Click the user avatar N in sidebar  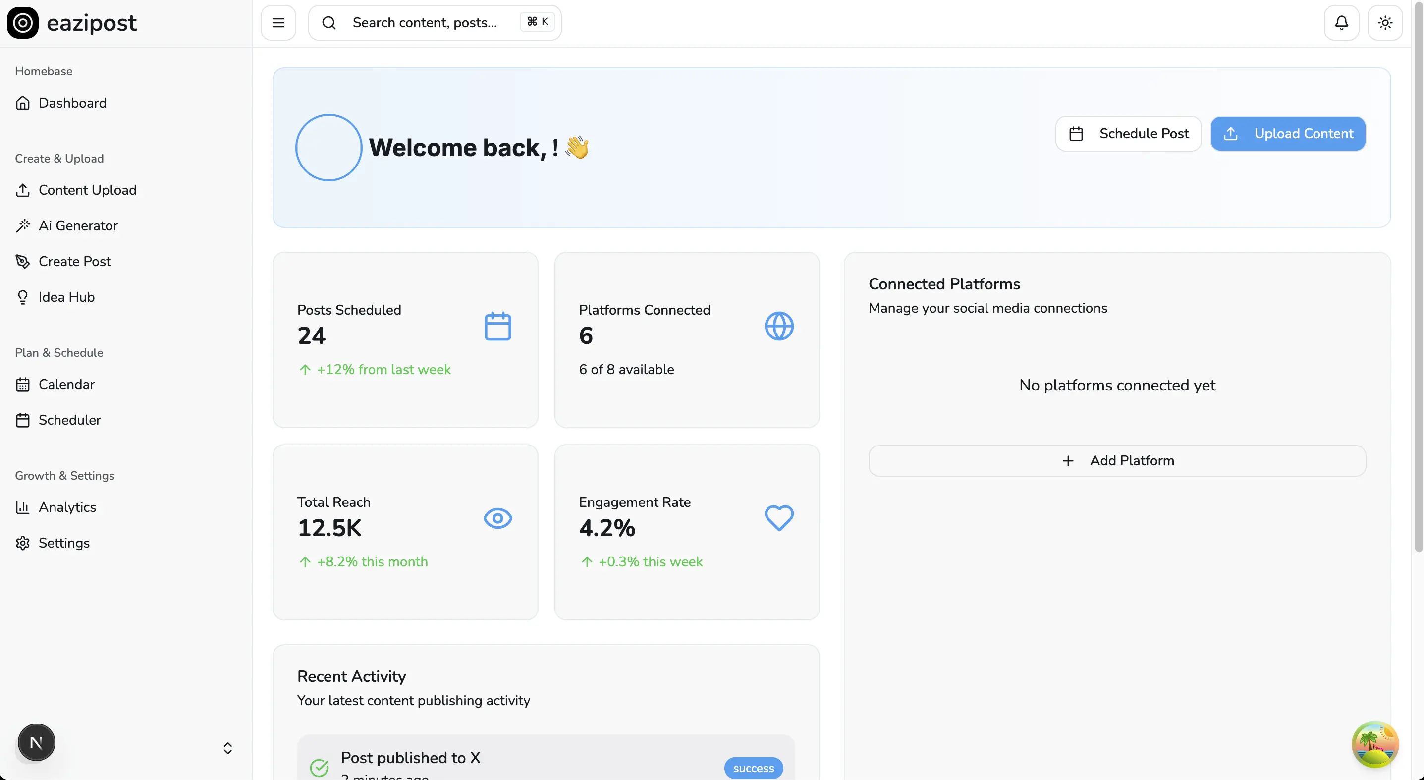37,742
